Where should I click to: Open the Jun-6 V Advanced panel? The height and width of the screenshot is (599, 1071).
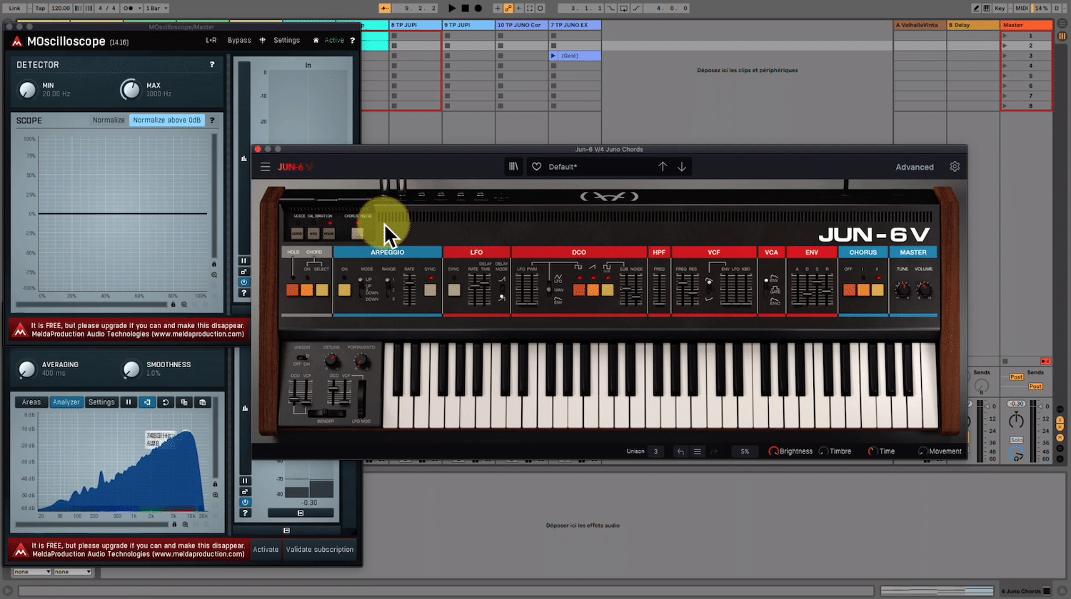coord(915,167)
